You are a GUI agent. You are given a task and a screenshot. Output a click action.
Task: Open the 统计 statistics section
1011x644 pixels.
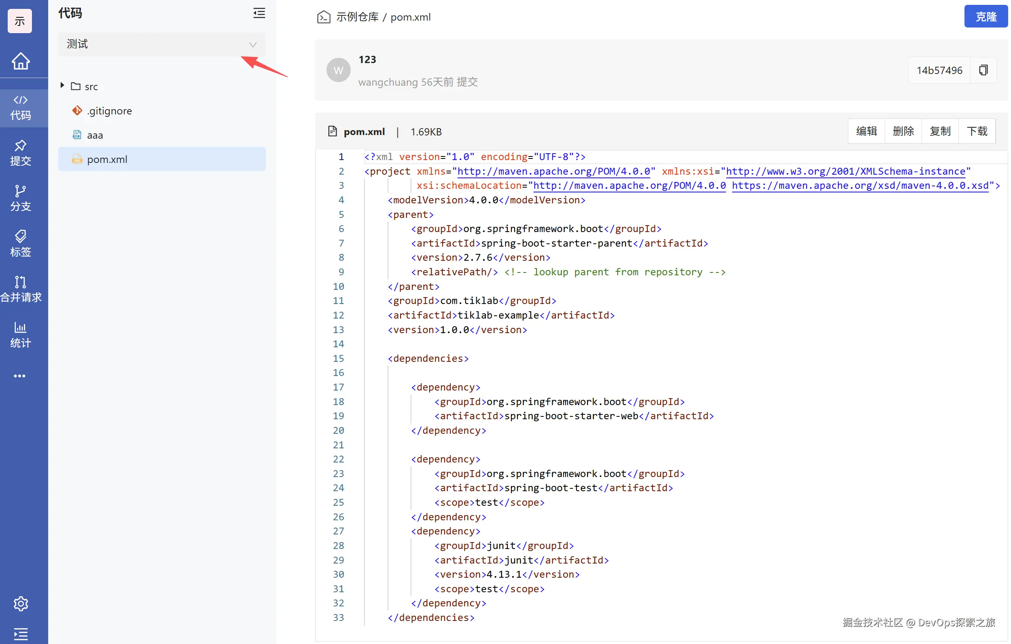click(20, 335)
